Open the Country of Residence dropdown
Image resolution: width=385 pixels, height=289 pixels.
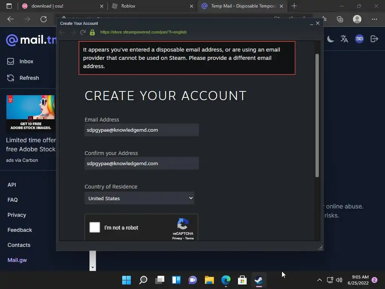tap(139, 198)
